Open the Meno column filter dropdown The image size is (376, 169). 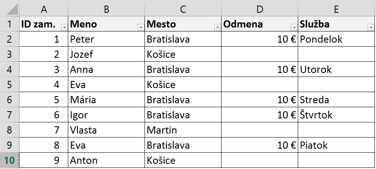point(141,28)
